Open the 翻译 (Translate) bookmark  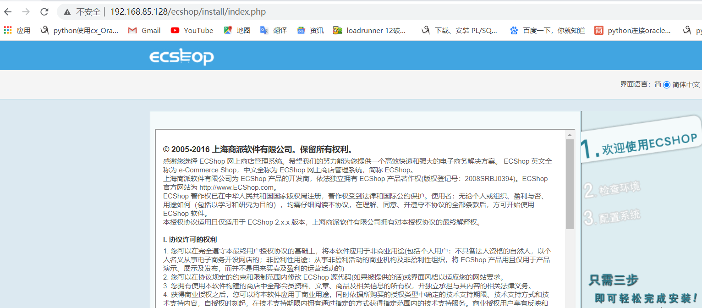coord(274,30)
